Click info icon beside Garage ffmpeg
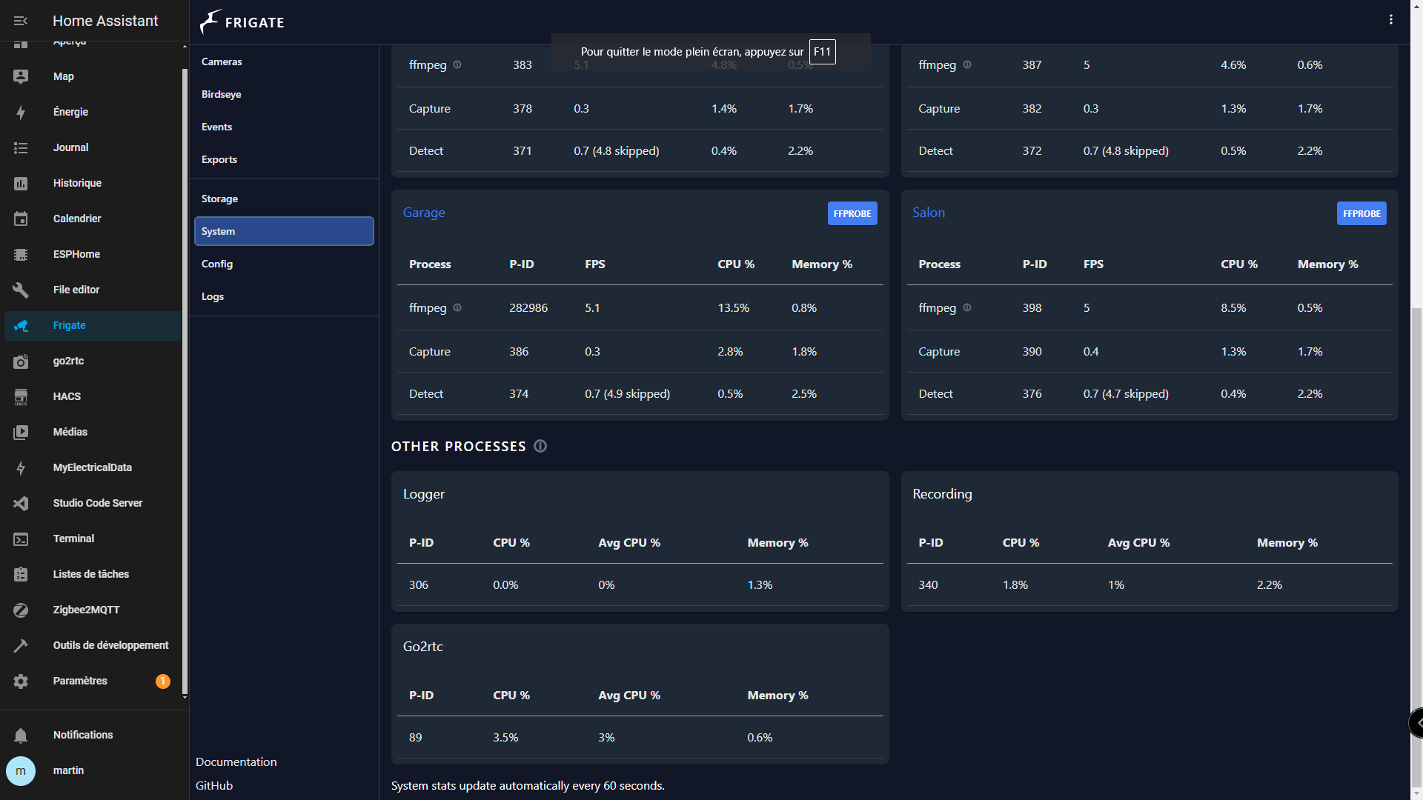 [x=457, y=307]
